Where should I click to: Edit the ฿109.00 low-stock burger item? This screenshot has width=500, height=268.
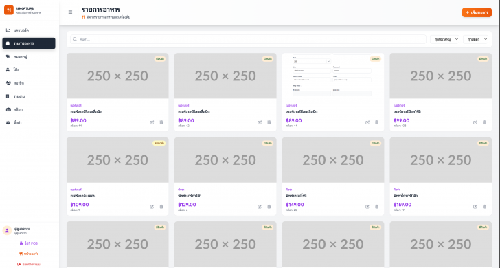152,207
